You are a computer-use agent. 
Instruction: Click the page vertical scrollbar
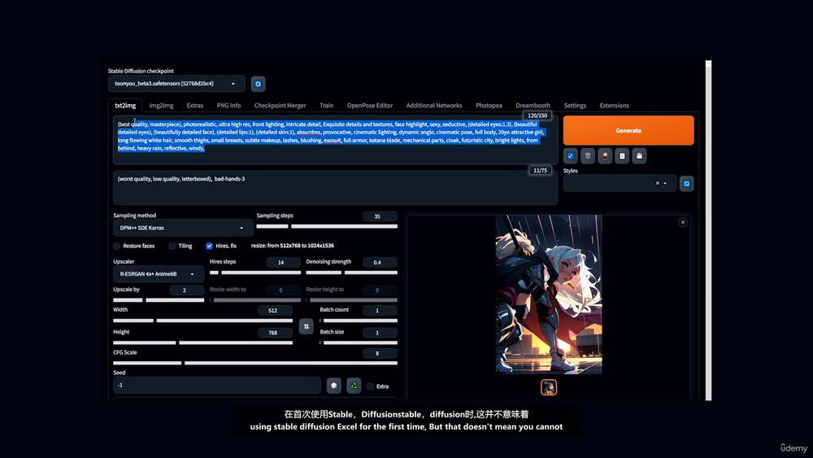[x=708, y=230]
